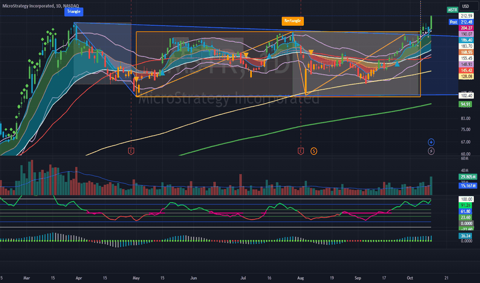
Task: Click the 67.00 price axis tick
Action: click(x=465, y=142)
